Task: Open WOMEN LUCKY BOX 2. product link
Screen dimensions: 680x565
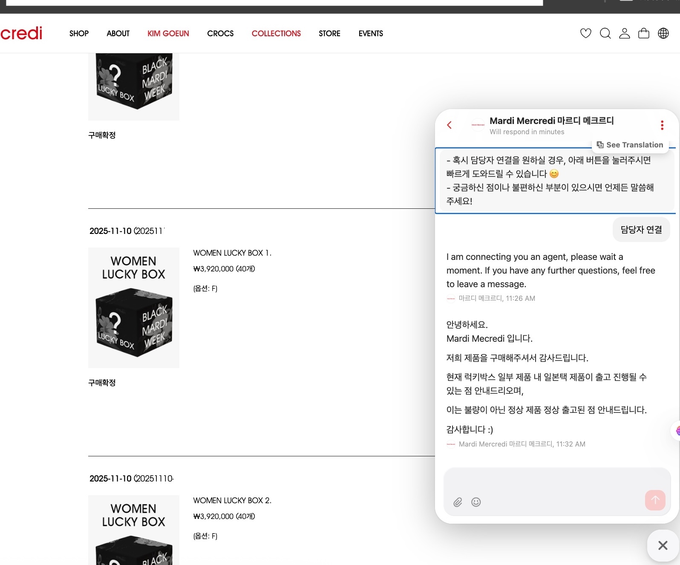Action: point(232,501)
